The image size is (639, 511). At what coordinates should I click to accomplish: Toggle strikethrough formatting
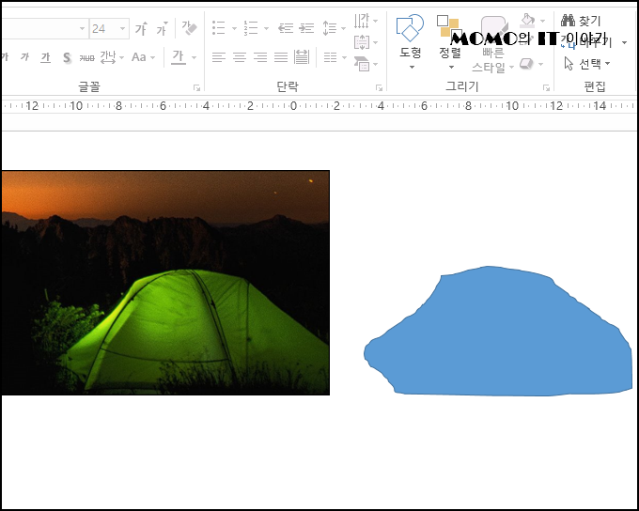click(x=86, y=57)
